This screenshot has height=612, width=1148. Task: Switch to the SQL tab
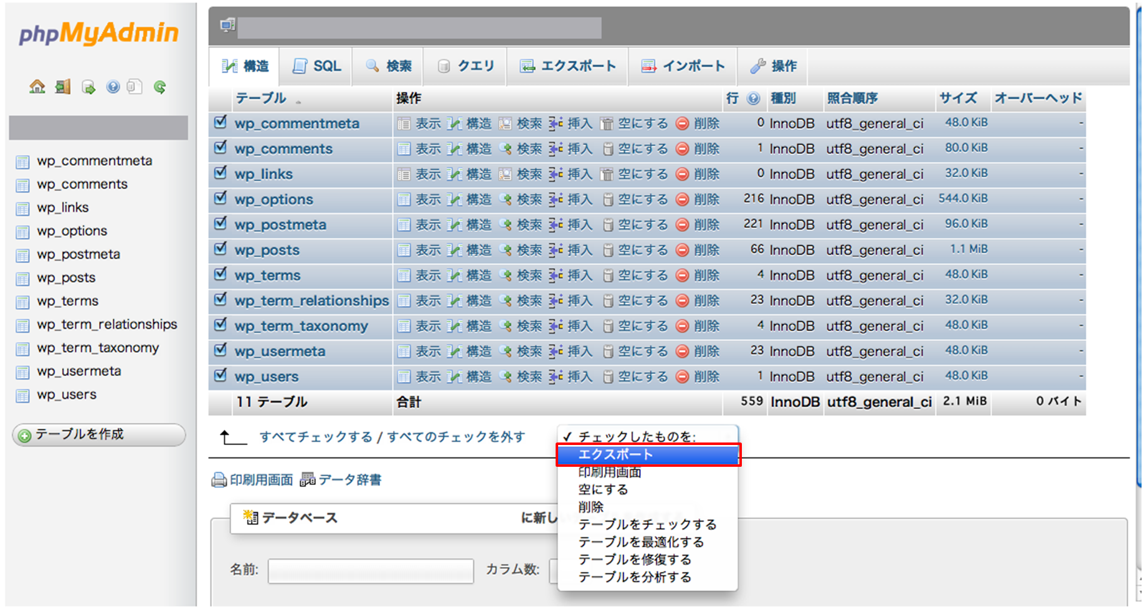click(316, 65)
